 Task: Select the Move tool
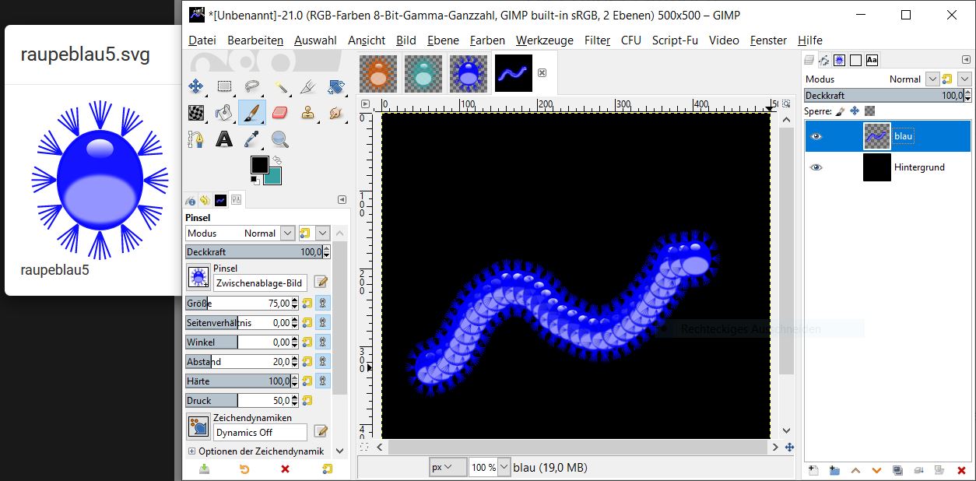coord(196,86)
